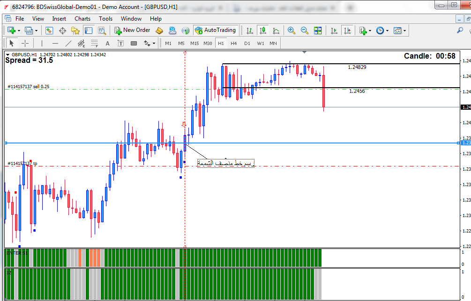This screenshot has width=471, height=301.
Task: Switch chart to candlesticks view
Action: click(262, 30)
